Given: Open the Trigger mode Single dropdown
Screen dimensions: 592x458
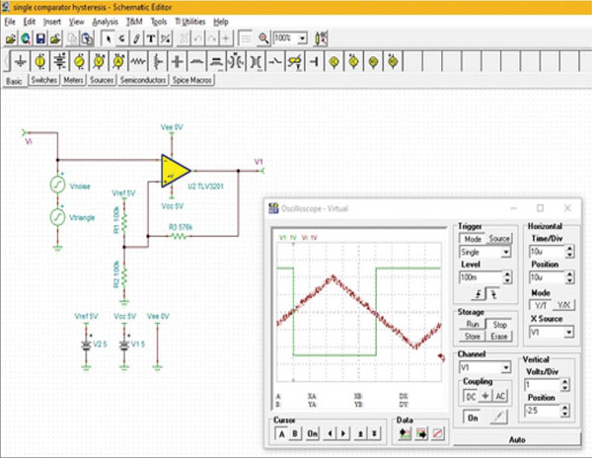Looking at the screenshot, I should [x=506, y=253].
